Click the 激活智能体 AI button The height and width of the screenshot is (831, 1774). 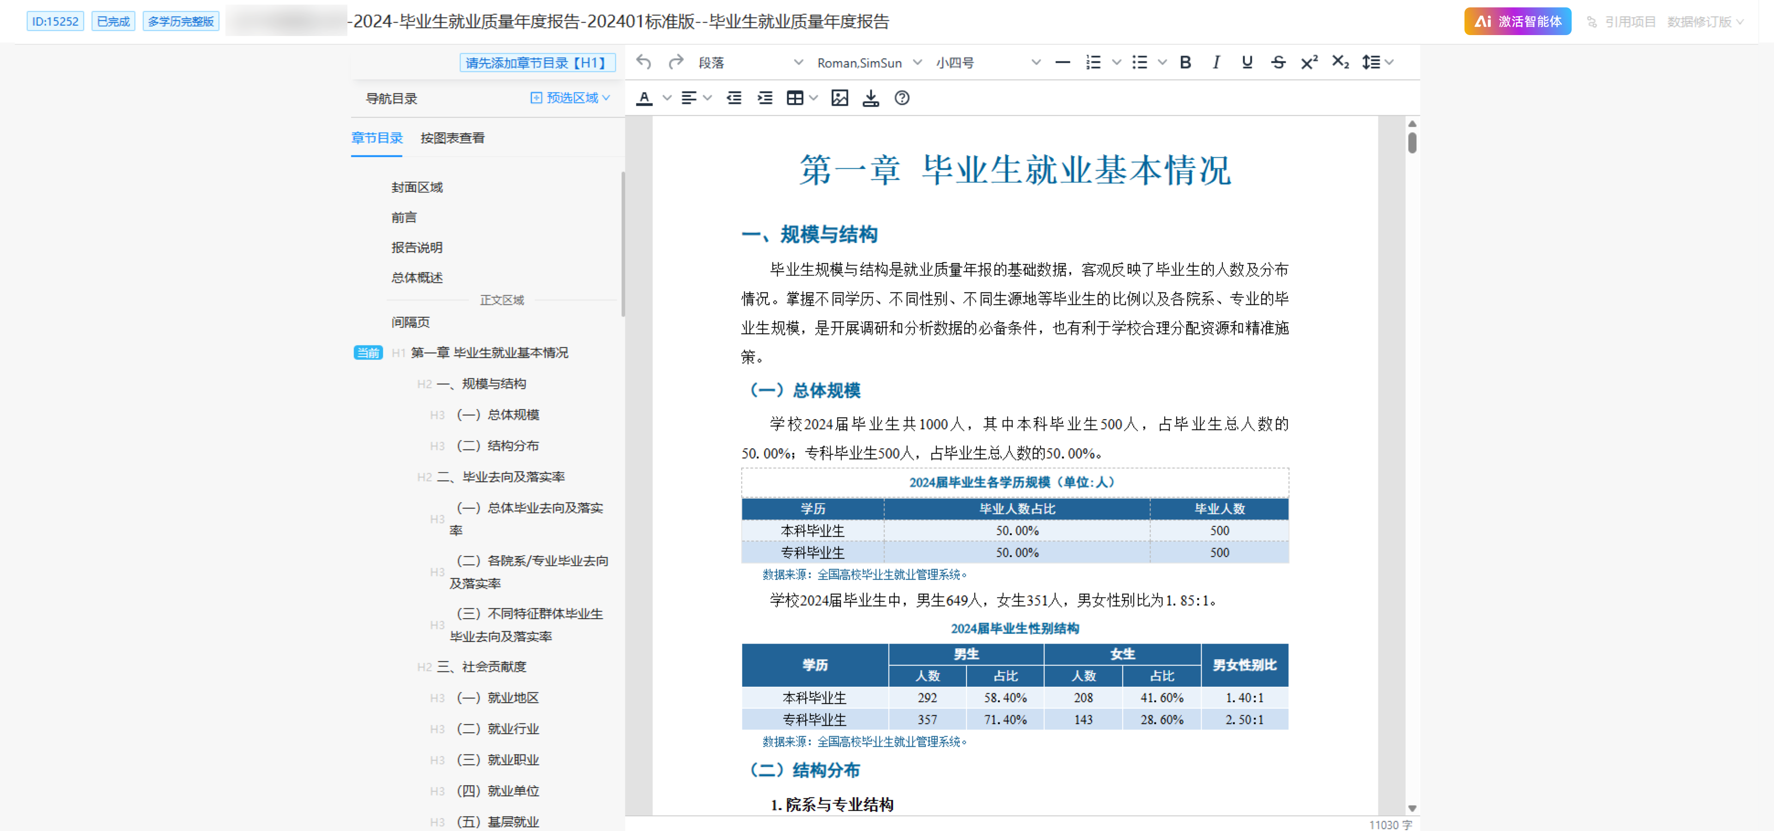pos(1517,21)
